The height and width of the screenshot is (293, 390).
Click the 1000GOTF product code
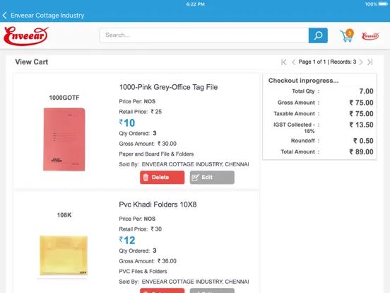tap(64, 98)
